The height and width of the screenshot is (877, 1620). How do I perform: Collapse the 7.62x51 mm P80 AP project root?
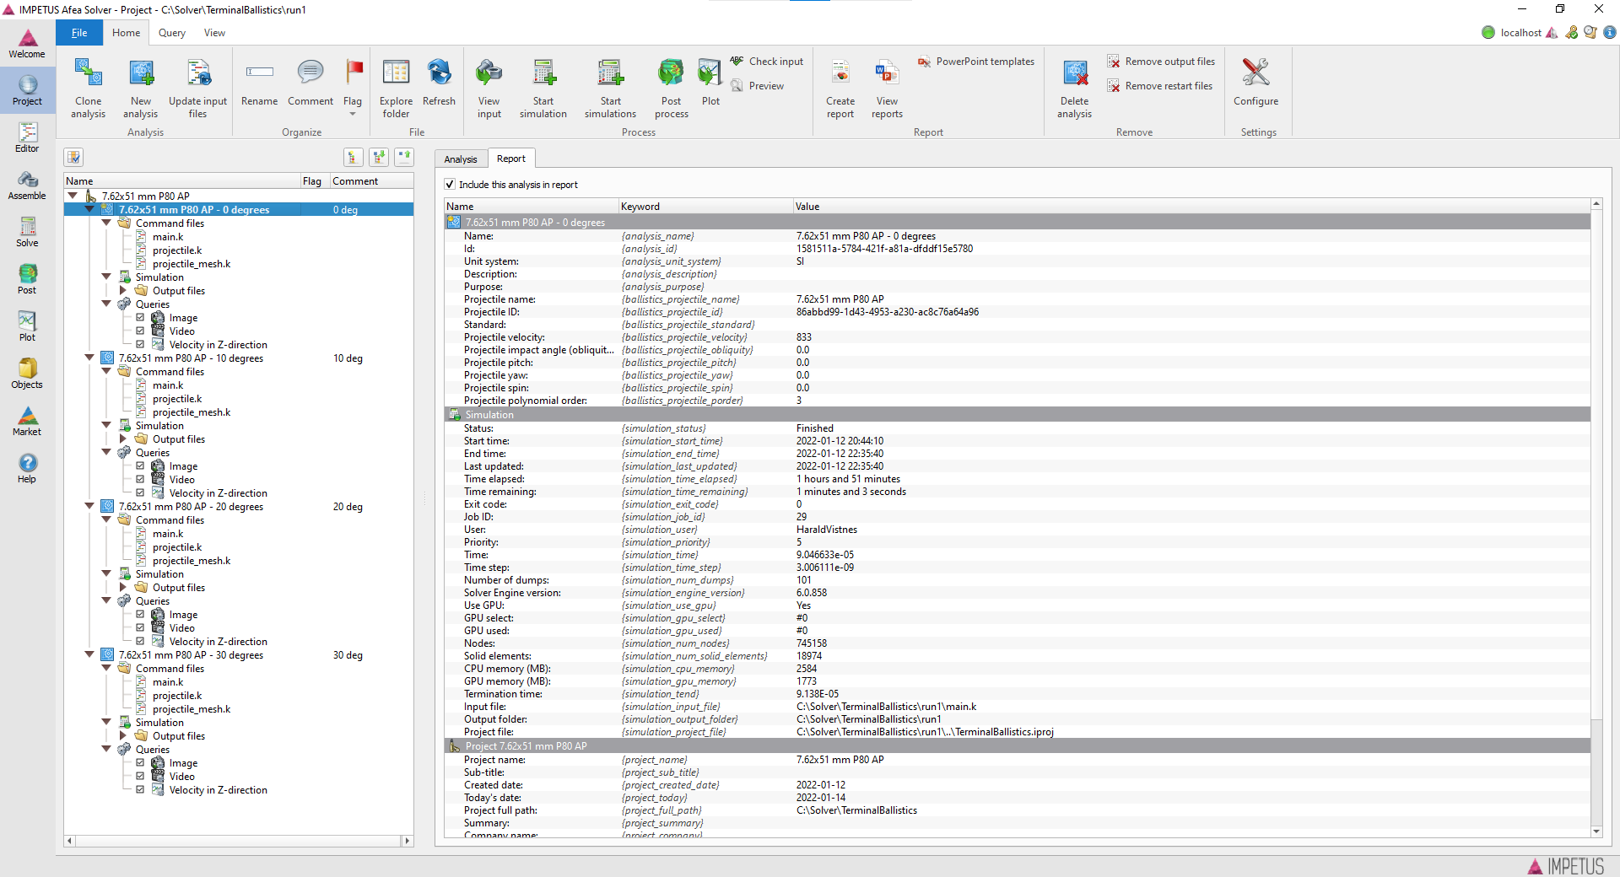tap(73, 196)
